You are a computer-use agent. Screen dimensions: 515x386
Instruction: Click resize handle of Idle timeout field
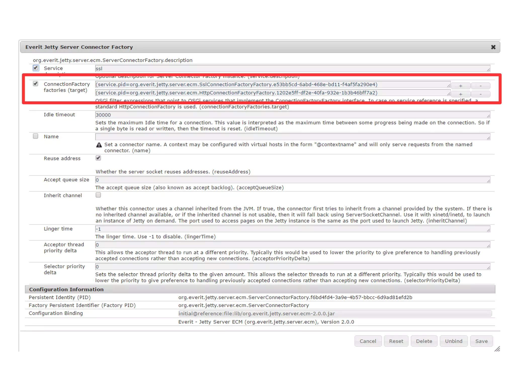pyautogui.click(x=488, y=116)
